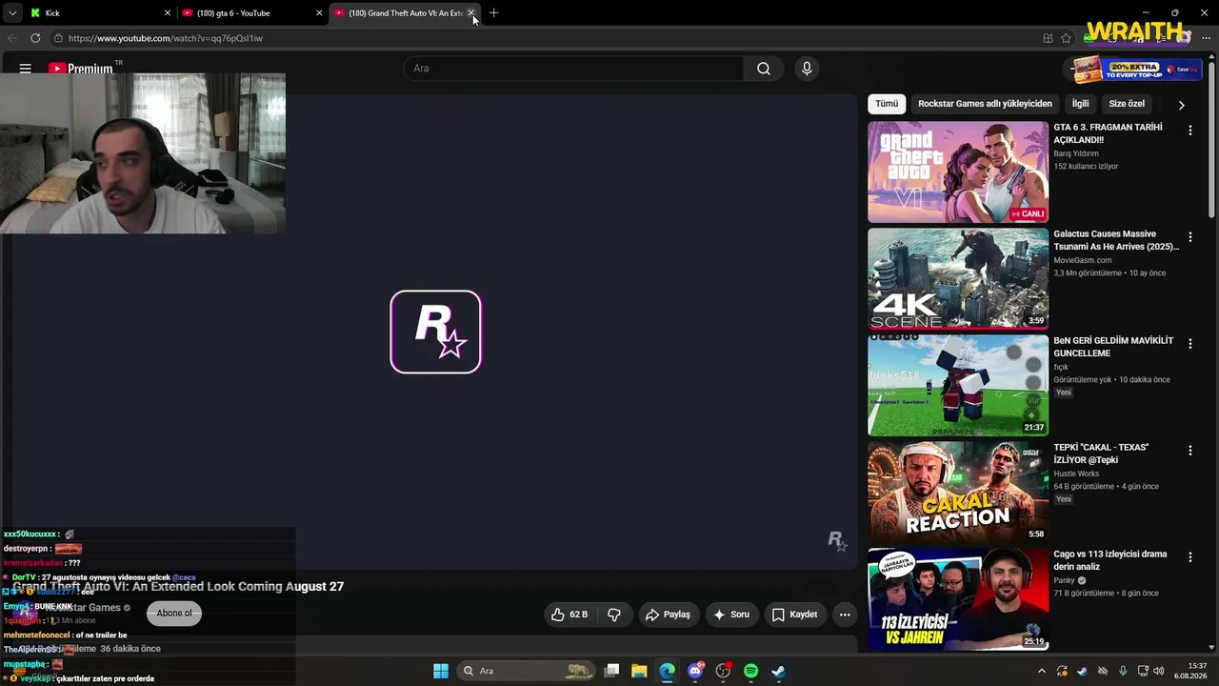This screenshot has height=686, width=1219.
Task: Go back in the browser
Action: coord(12,38)
